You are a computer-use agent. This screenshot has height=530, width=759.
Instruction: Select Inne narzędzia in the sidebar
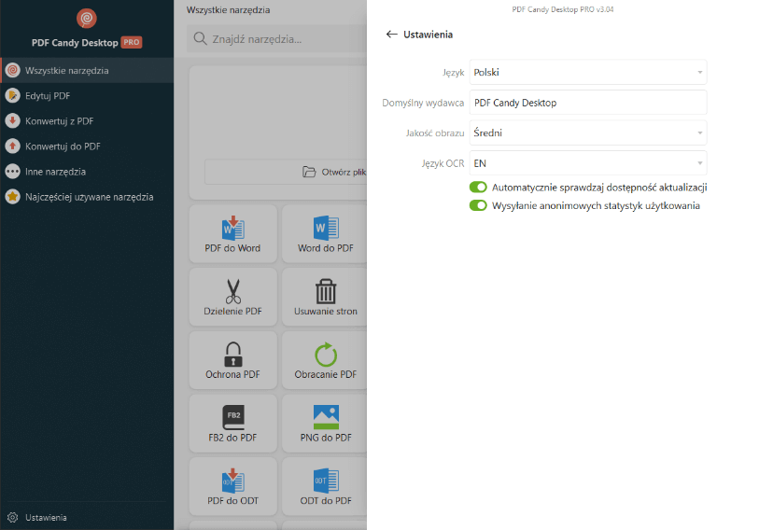coord(87,172)
